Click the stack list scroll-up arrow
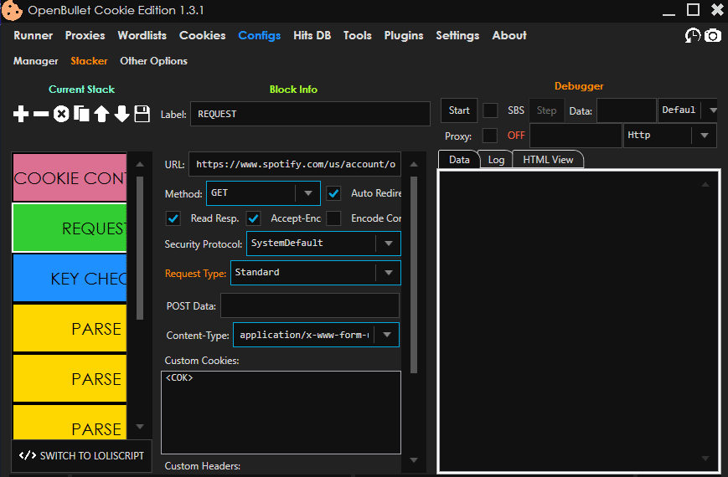Viewport: 728px width, 477px height. 140,164
